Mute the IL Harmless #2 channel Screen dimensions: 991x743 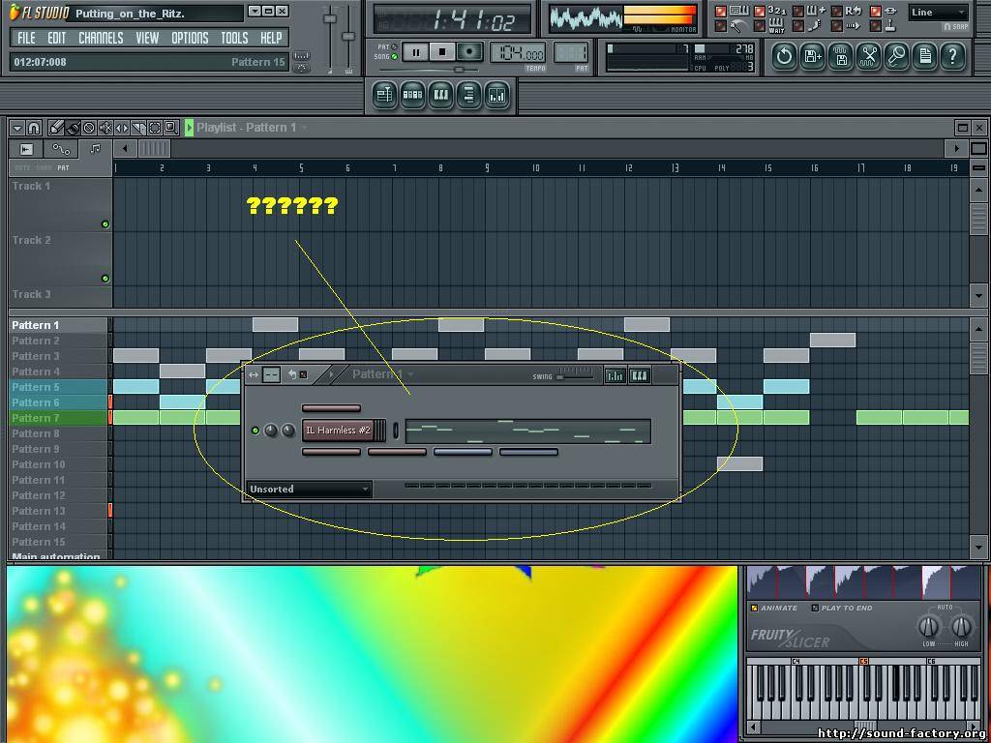point(255,431)
